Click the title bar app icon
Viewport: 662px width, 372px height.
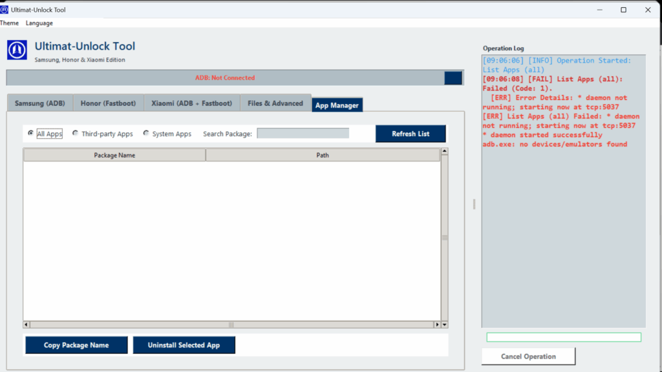[x=5, y=10]
